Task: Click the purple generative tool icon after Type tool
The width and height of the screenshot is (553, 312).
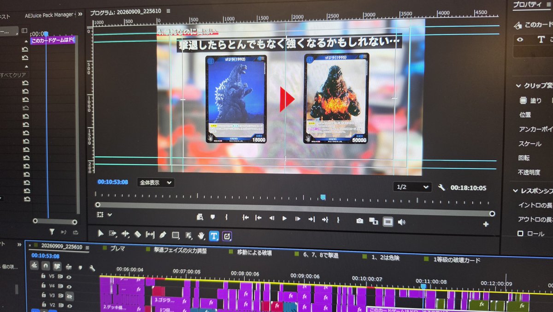Action: [x=227, y=236]
